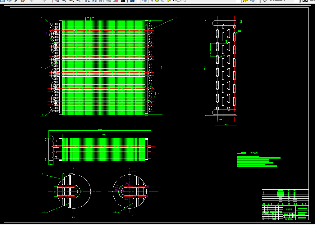Select the parts list header row in title block
Viewport: 315px width, 225px height.
[285, 204]
